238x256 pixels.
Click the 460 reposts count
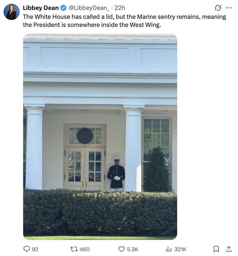coord(85,249)
